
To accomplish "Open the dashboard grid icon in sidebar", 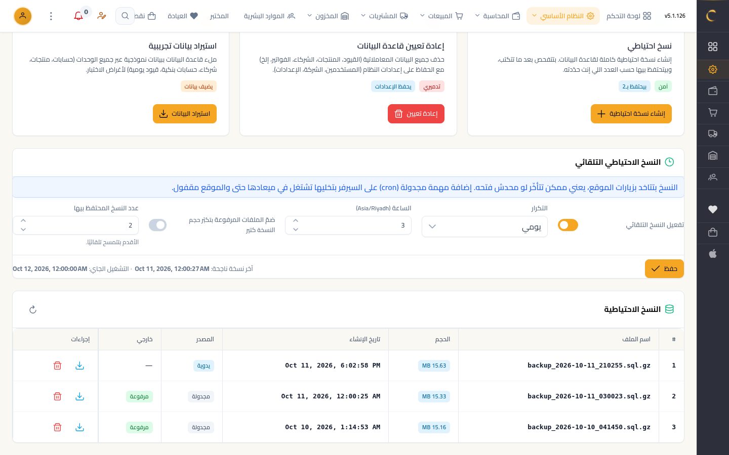I will tap(713, 47).
